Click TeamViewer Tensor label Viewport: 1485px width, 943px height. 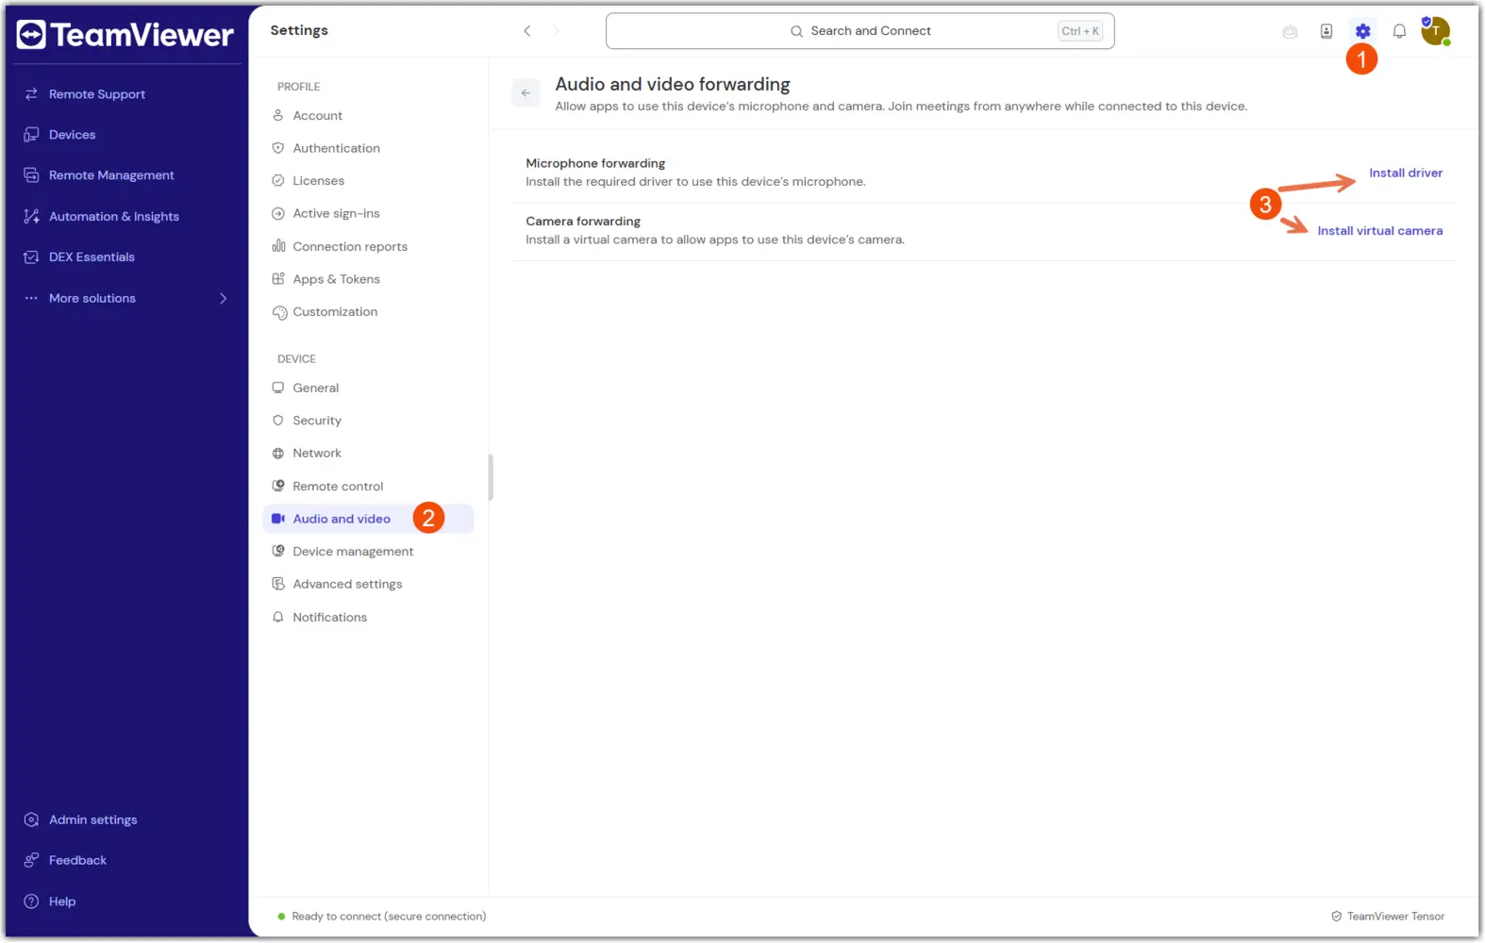[1395, 917]
